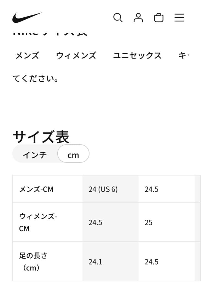Switch size chart to cm
The width and height of the screenshot is (201, 298).
coord(73,155)
